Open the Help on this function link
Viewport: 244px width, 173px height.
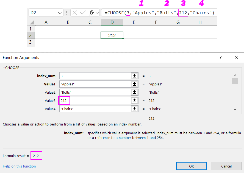pos(19,166)
